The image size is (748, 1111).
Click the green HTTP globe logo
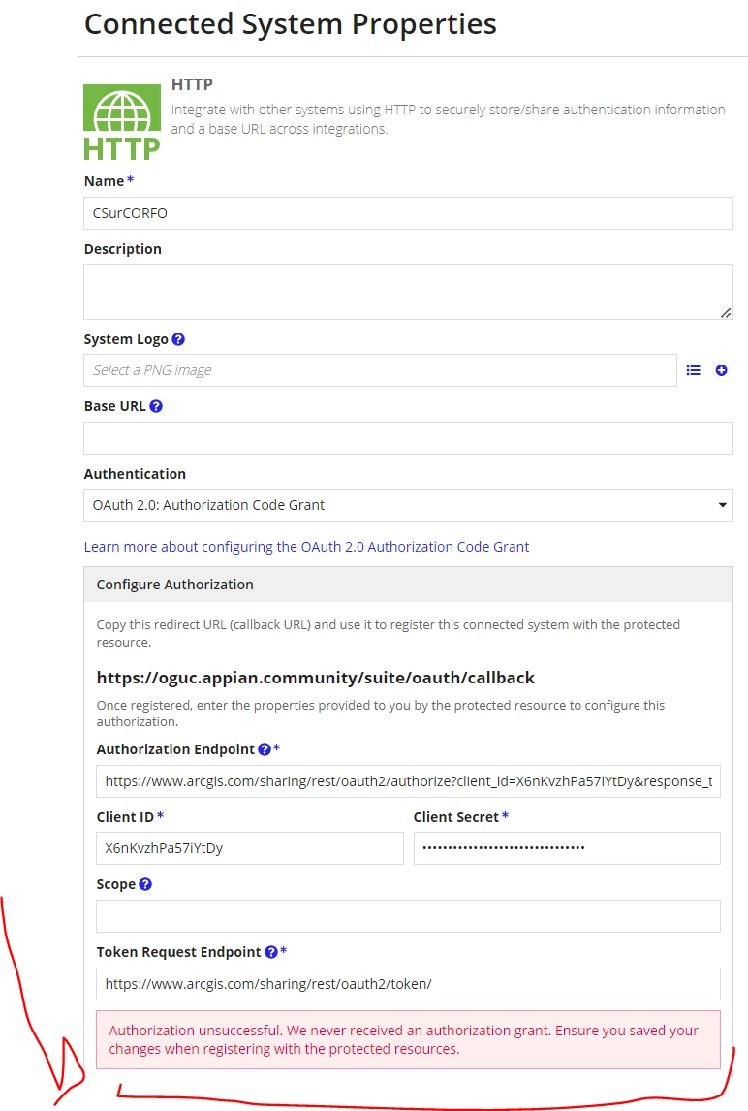tap(122, 122)
